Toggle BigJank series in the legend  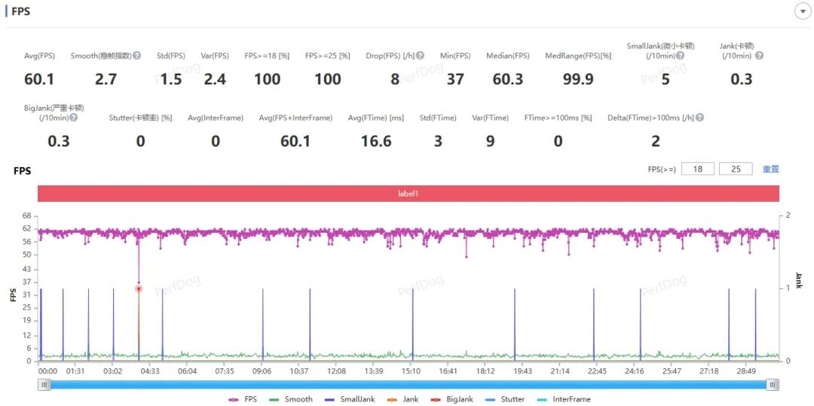pyautogui.click(x=451, y=399)
